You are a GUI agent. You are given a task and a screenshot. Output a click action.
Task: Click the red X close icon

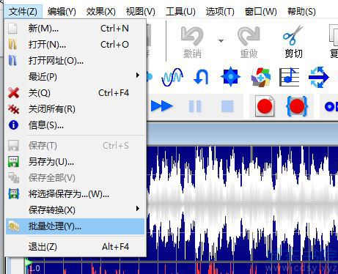(13, 93)
